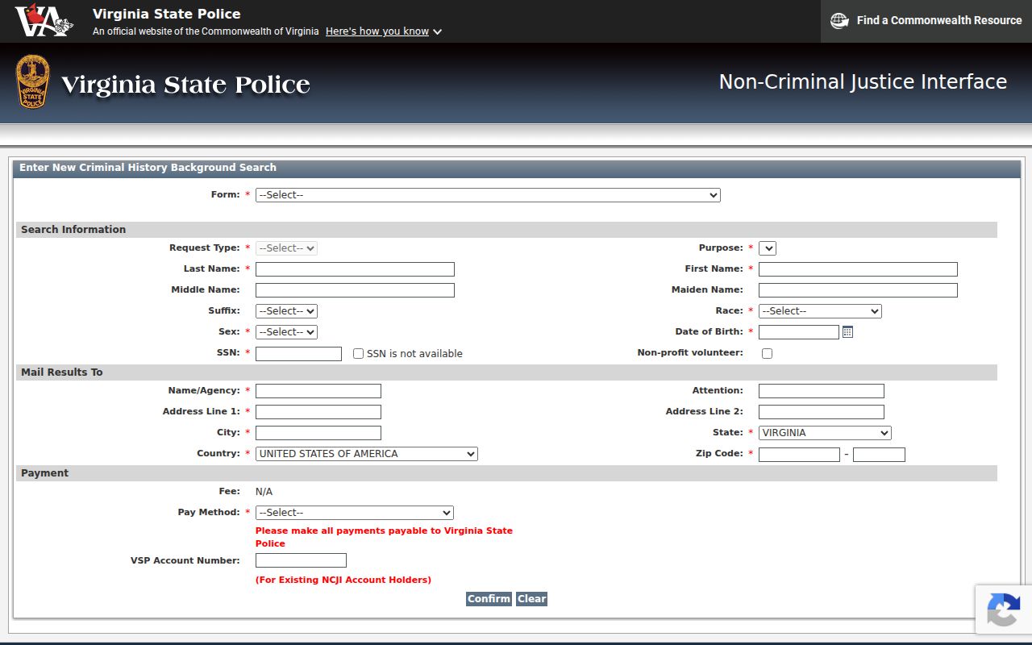Click Enter New Criminal History Background Search title
Image resolution: width=1032 pixels, height=645 pixels.
[x=148, y=168]
